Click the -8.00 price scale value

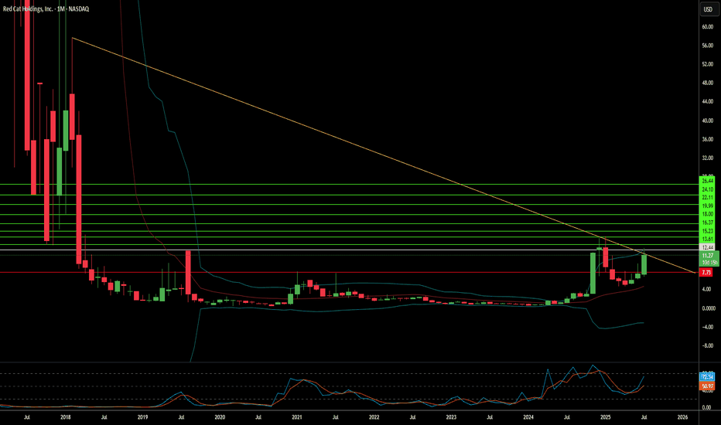point(708,345)
